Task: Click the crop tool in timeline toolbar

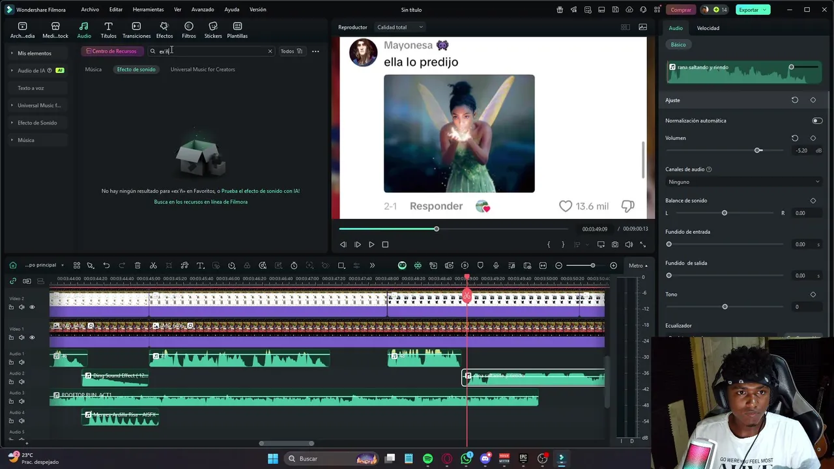Action: tap(169, 265)
